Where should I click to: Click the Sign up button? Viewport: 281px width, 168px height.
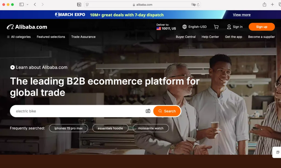point(262,27)
